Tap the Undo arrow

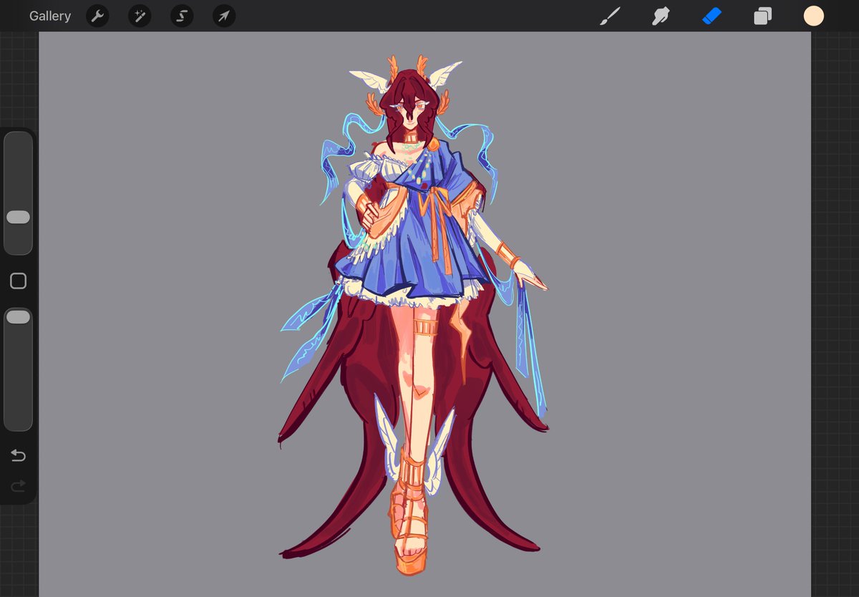[x=18, y=455]
